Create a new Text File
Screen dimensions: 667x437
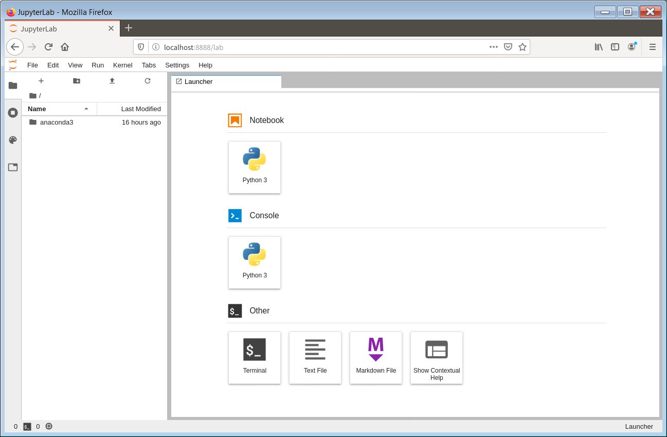315,358
